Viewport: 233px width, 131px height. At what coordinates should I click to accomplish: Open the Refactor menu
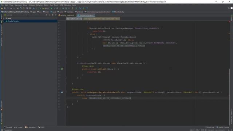click(x=39, y=5)
